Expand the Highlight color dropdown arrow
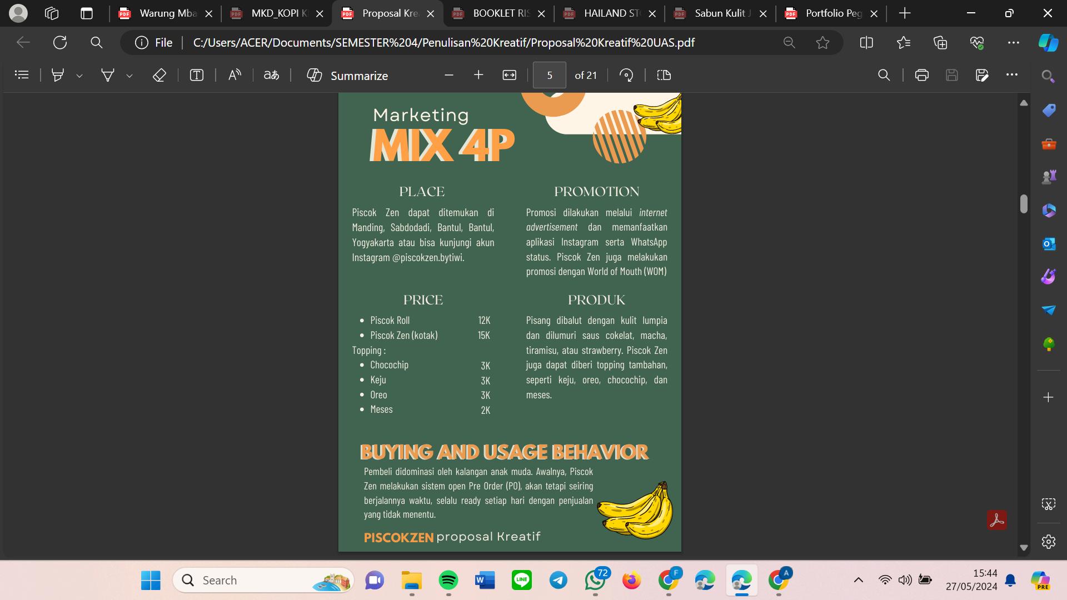Screen dimensions: 1067x600 point(79,76)
